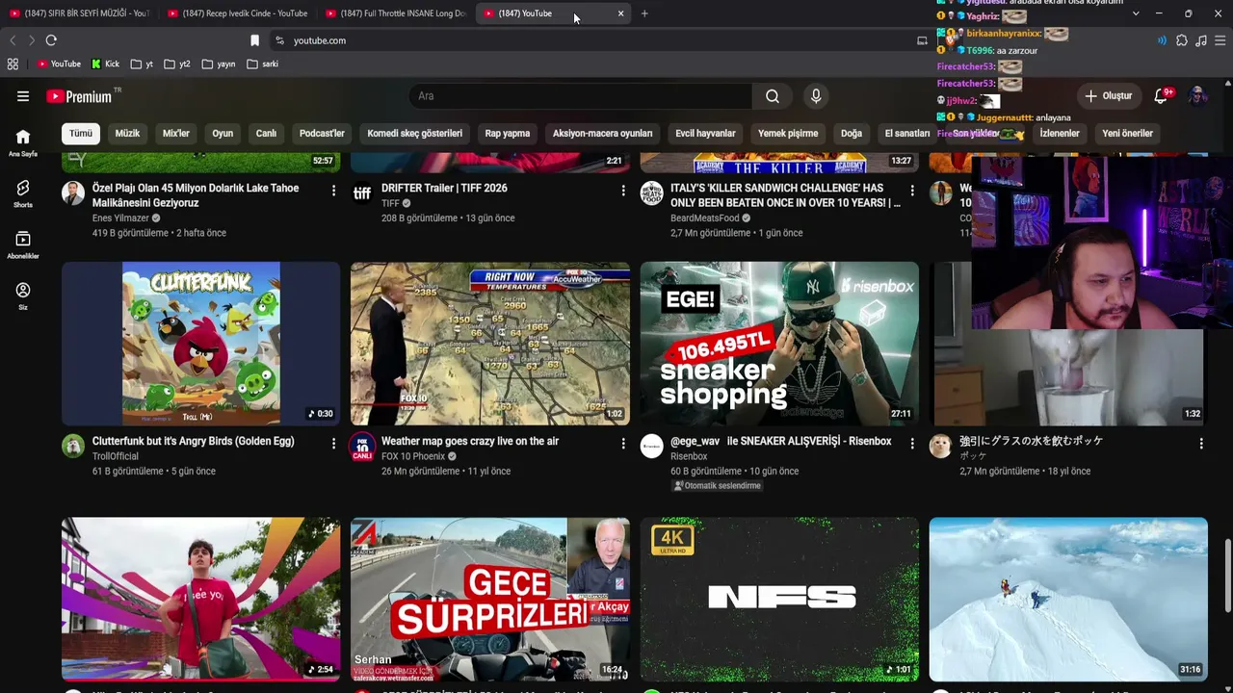Open the TrollOfficial channel avatar

(x=73, y=446)
